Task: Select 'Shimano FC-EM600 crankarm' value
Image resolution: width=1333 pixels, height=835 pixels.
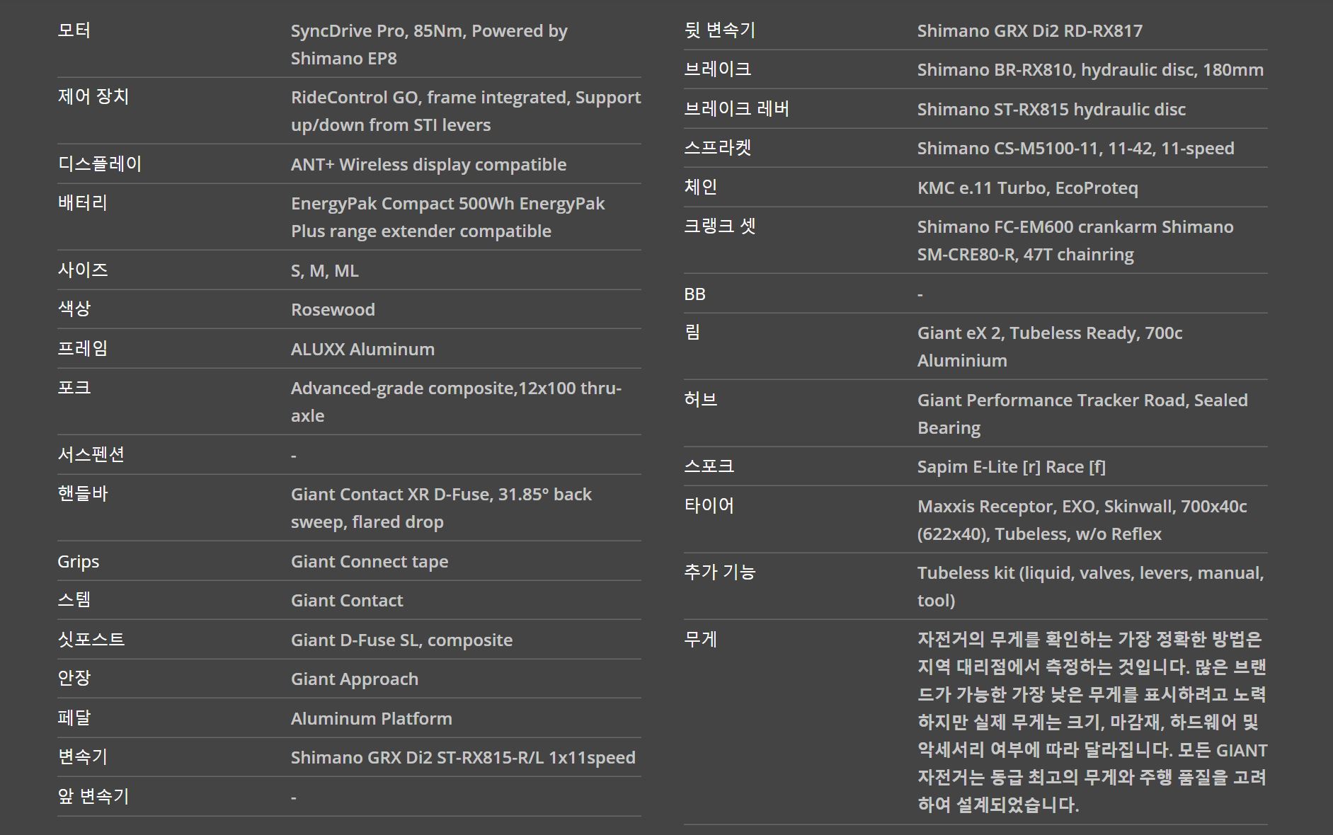Action: click(1037, 227)
